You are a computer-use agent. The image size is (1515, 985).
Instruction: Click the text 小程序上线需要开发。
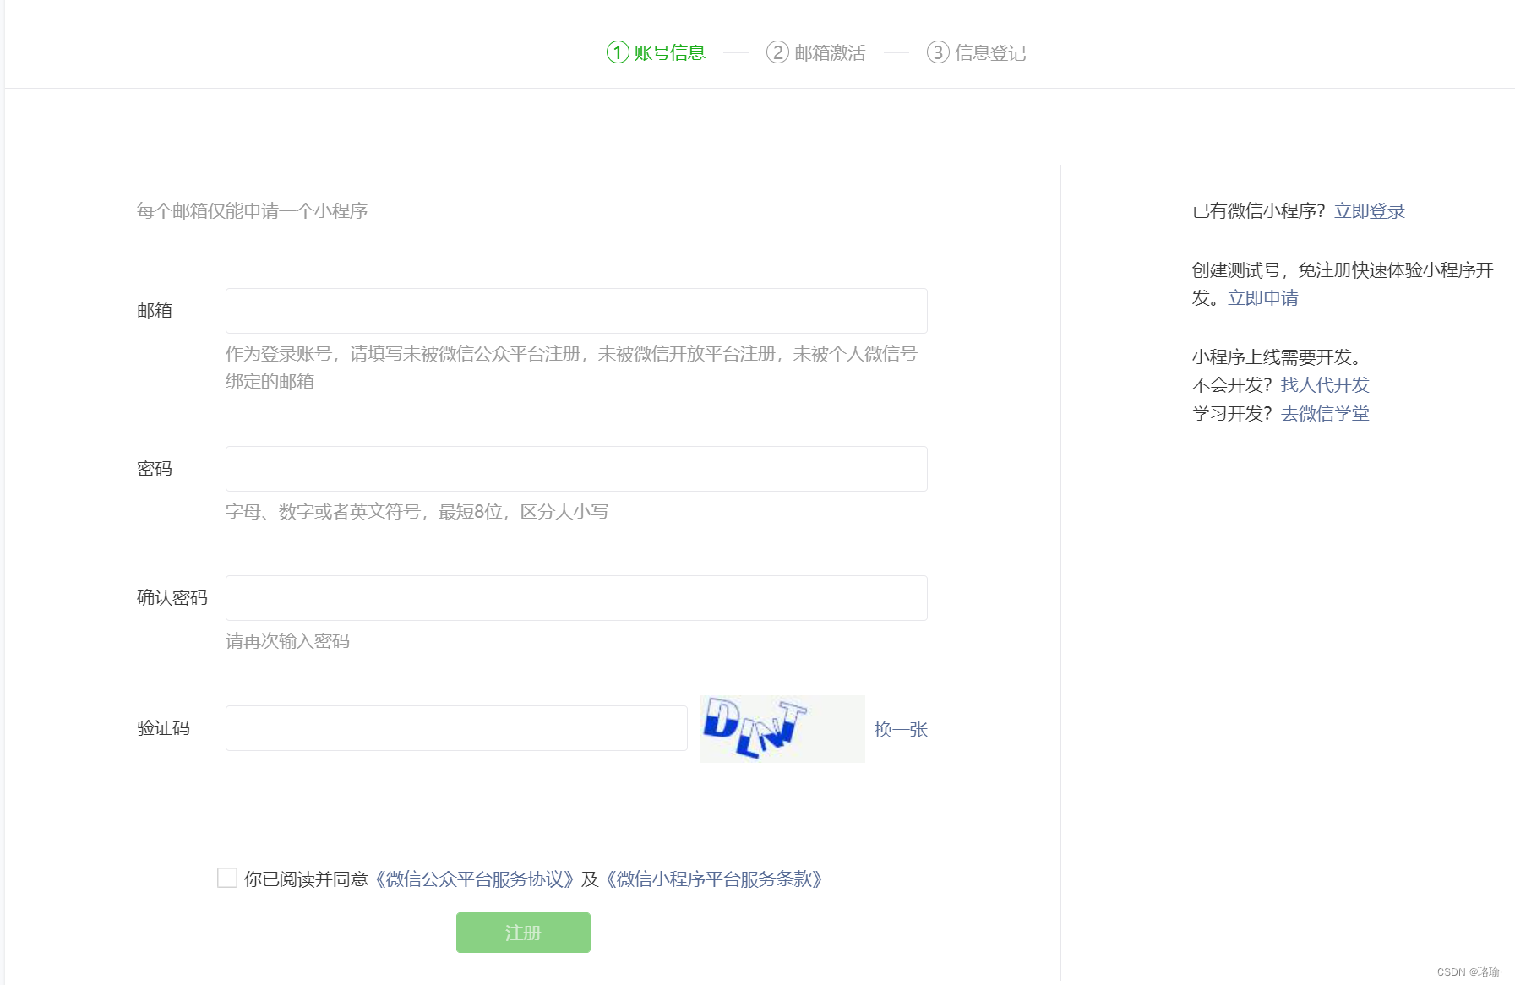click(1277, 357)
